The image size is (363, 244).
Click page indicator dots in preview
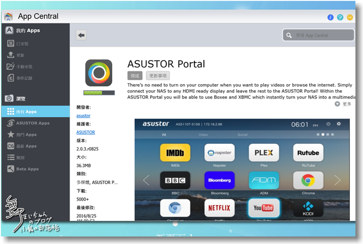325,134
